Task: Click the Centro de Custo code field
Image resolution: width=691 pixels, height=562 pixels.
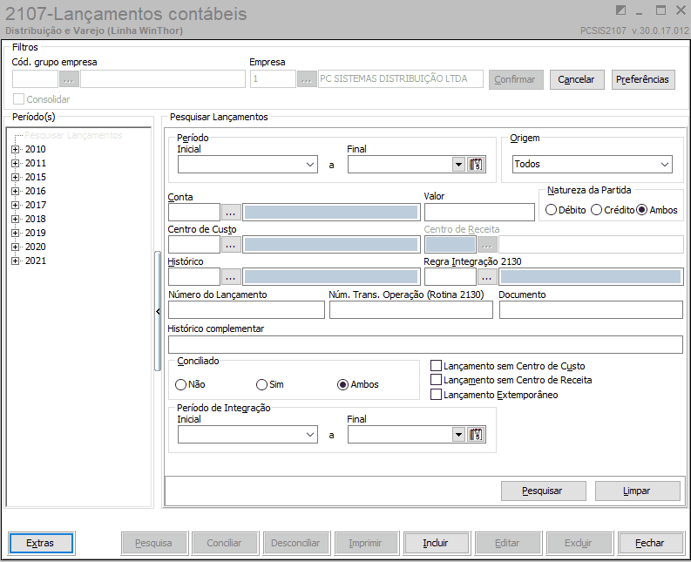Action: point(194,245)
